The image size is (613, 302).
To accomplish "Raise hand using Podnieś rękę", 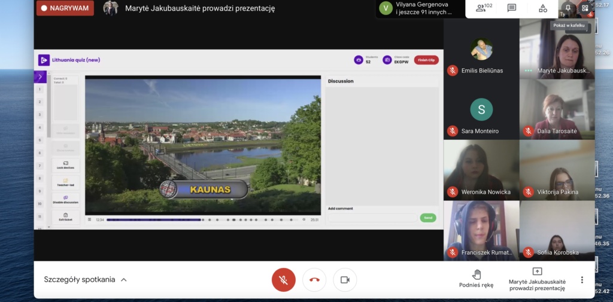I will pos(477,279).
